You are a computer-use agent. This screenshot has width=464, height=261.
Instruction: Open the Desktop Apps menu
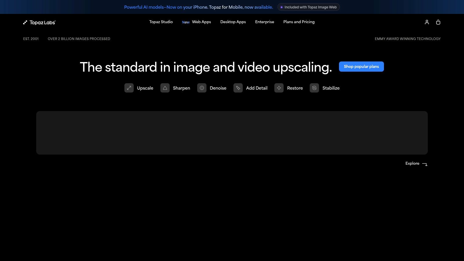click(x=233, y=22)
